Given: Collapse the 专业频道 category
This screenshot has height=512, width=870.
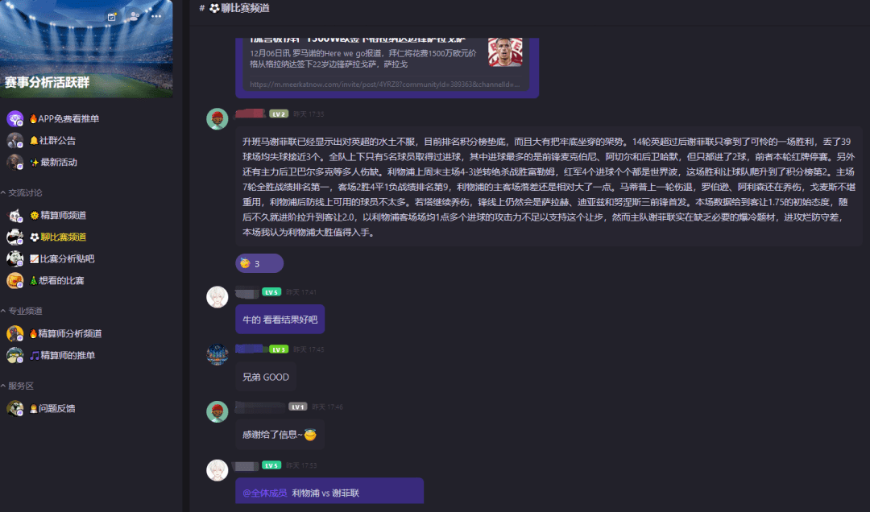Looking at the screenshot, I should coord(22,311).
